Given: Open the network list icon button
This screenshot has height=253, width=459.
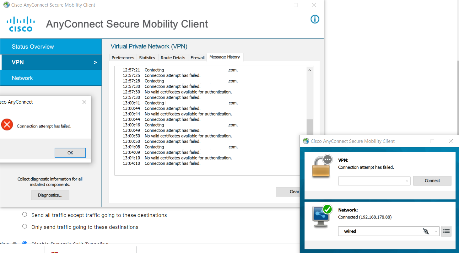Looking at the screenshot, I should coord(446,231).
